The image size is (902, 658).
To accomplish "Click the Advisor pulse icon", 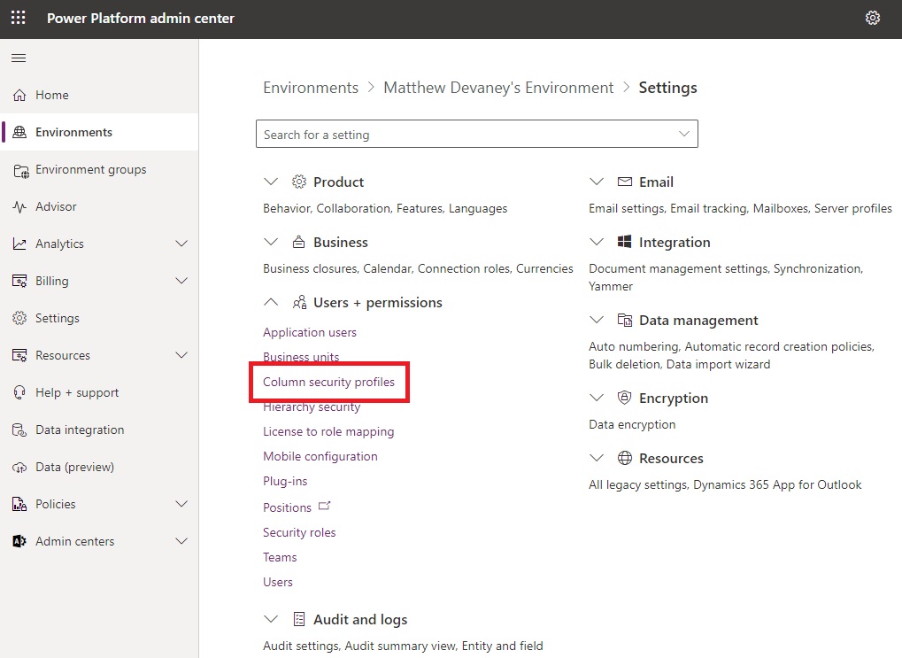I will 19,206.
